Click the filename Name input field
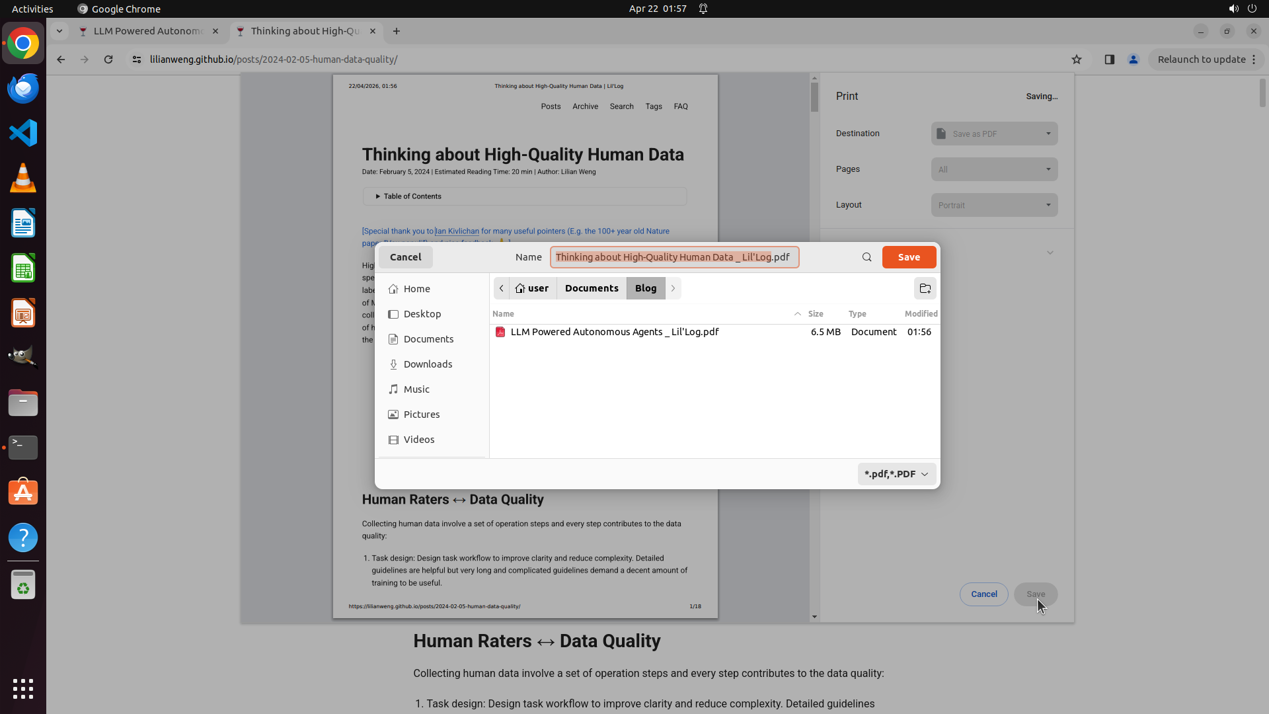This screenshot has height=714, width=1269. tap(673, 257)
